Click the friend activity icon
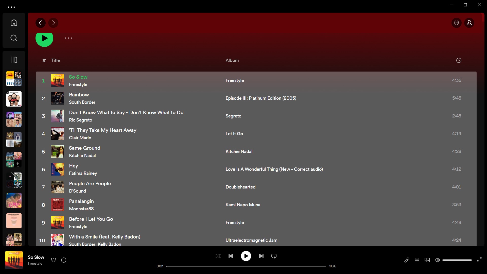 457,23
